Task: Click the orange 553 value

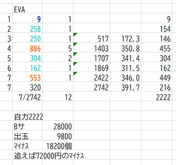Action: [x=35, y=78]
